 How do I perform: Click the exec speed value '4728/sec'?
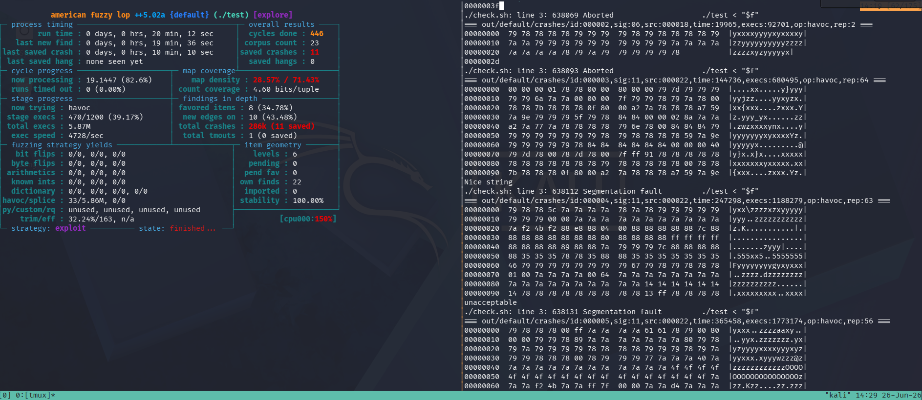(x=86, y=136)
